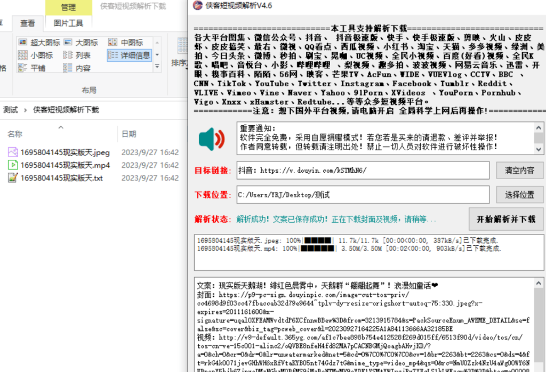Open the 图片工具 ribbon tab
This screenshot has width=546, height=372.
(68, 23)
